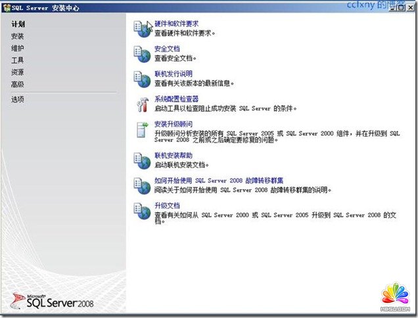Click the globe icon beside 联机安装帮助
The height and width of the screenshot is (318, 418).
click(142, 160)
